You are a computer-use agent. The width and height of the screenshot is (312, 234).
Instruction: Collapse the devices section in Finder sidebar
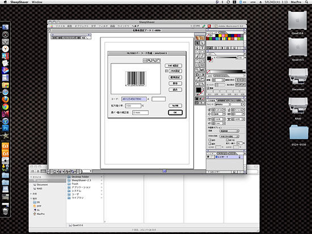click(x=31, y=177)
